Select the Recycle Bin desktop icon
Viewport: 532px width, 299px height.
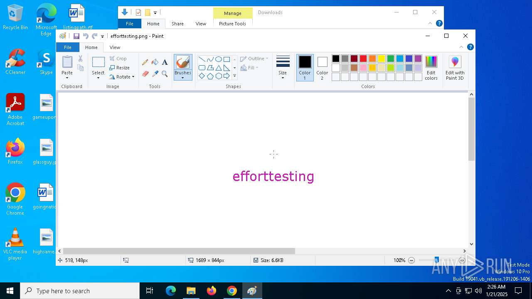(x=15, y=17)
